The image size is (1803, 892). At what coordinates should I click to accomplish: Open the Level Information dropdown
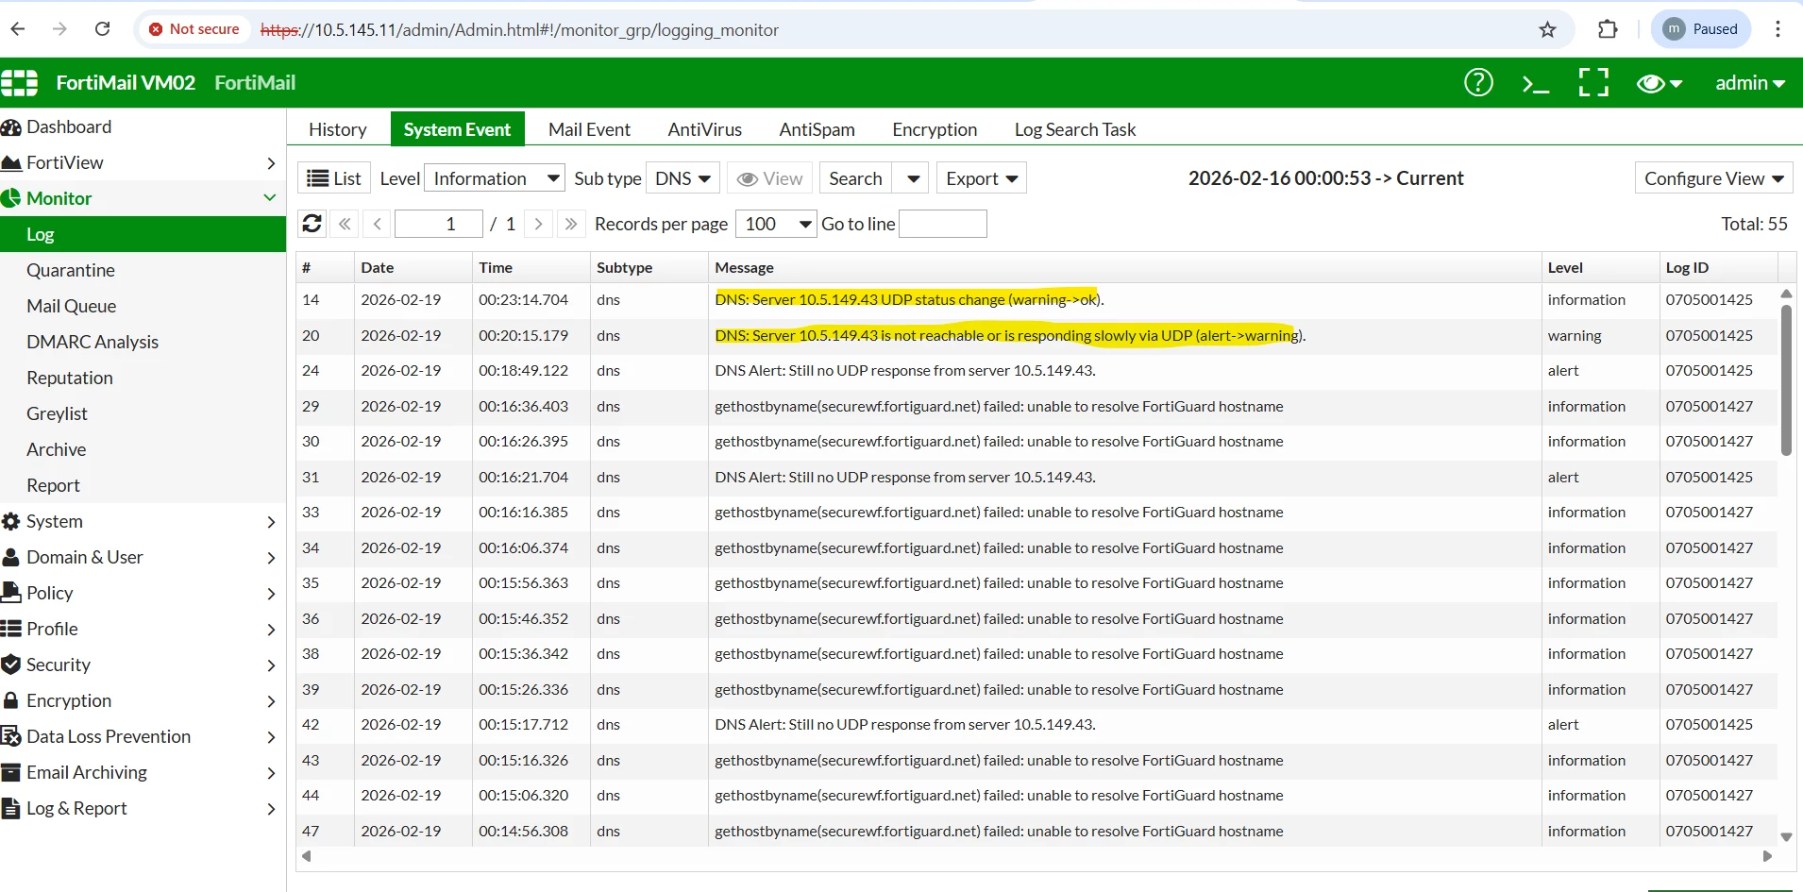point(495,178)
